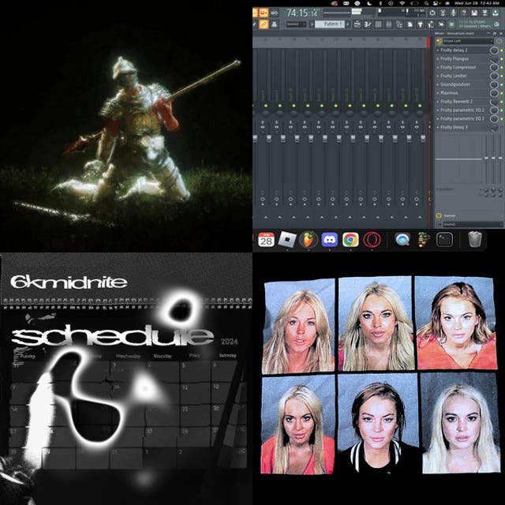Click the Wed Jun 28 clock in menu bar
Image resolution: width=505 pixels, height=505 pixels.
[477, 3]
